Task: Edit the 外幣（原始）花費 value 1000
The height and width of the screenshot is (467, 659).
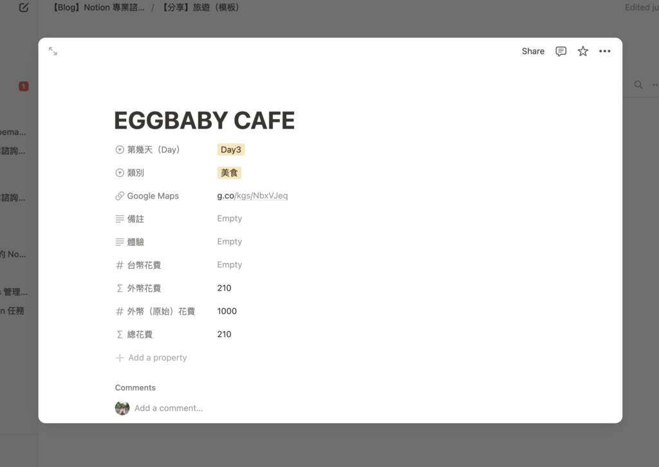Action: 227,311
